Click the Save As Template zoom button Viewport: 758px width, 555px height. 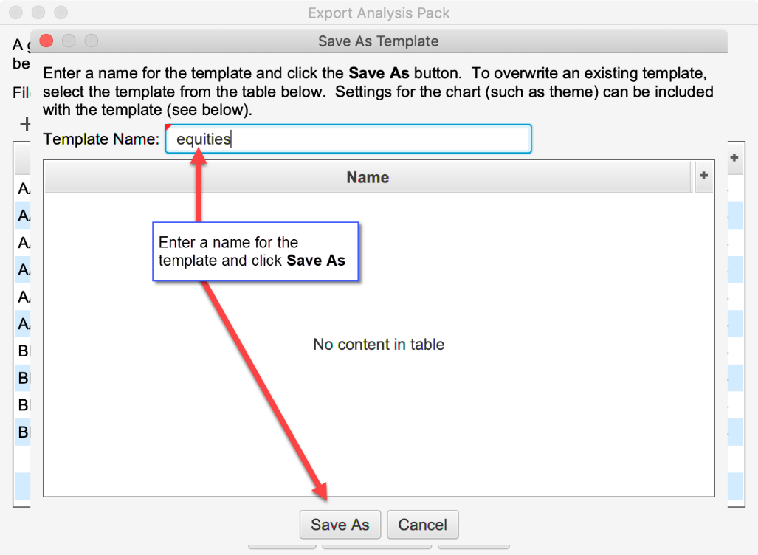coord(91,41)
